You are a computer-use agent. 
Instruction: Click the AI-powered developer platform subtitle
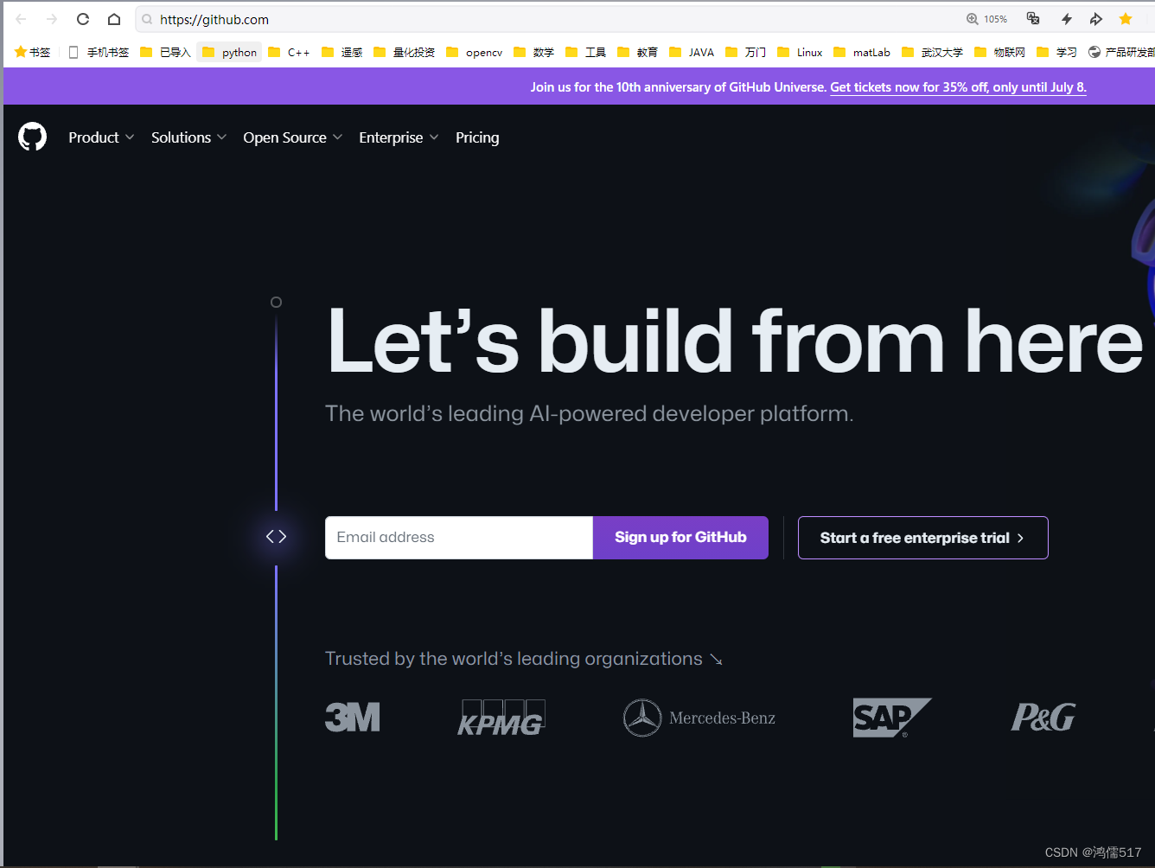point(589,414)
